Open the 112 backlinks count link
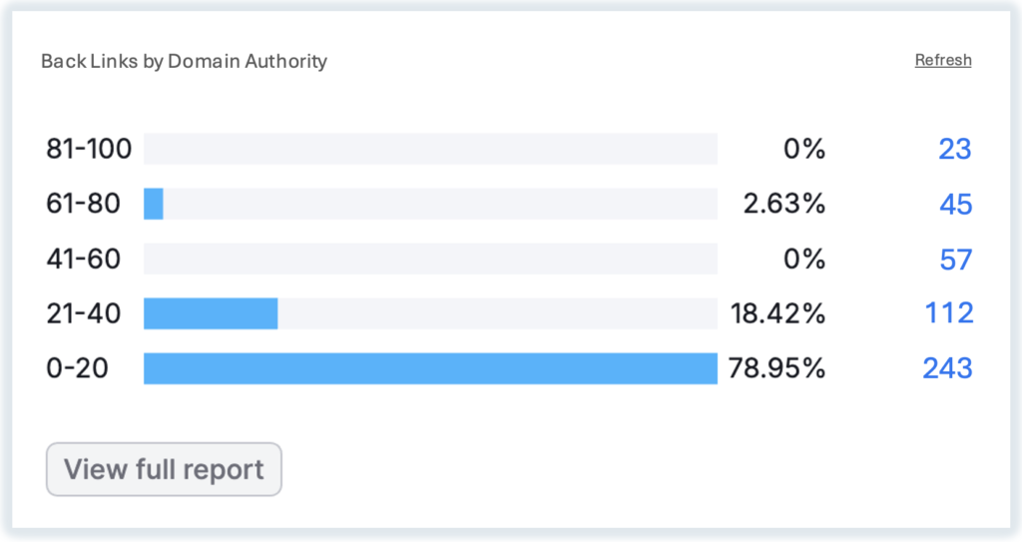This screenshot has width=1022, height=542. pos(949,313)
